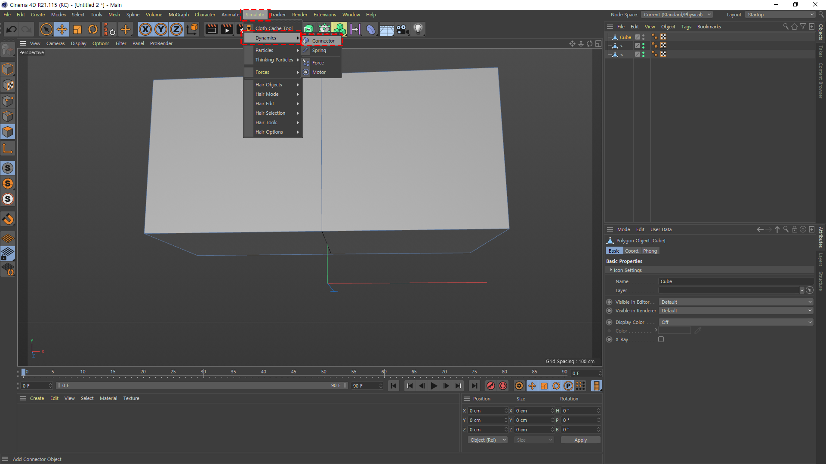Select the Rotate tool
The width and height of the screenshot is (826, 464).
pyautogui.click(x=93, y=29)
